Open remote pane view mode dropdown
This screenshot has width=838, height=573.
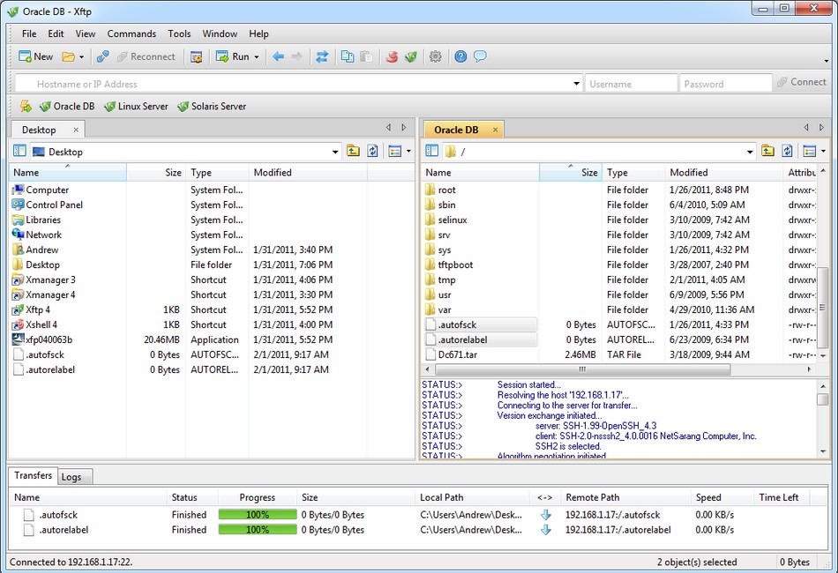click(x=823, y=152)
